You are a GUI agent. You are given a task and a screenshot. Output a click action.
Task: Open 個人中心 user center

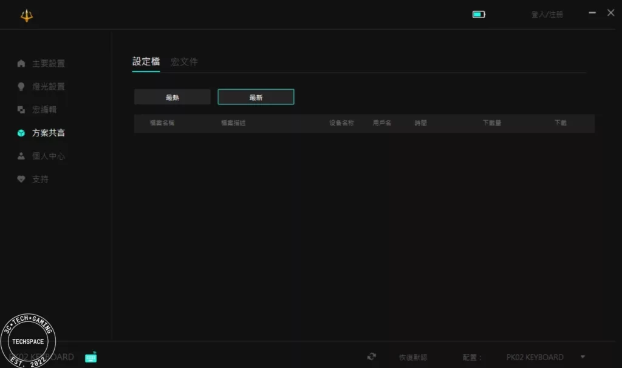coord(49,156)
